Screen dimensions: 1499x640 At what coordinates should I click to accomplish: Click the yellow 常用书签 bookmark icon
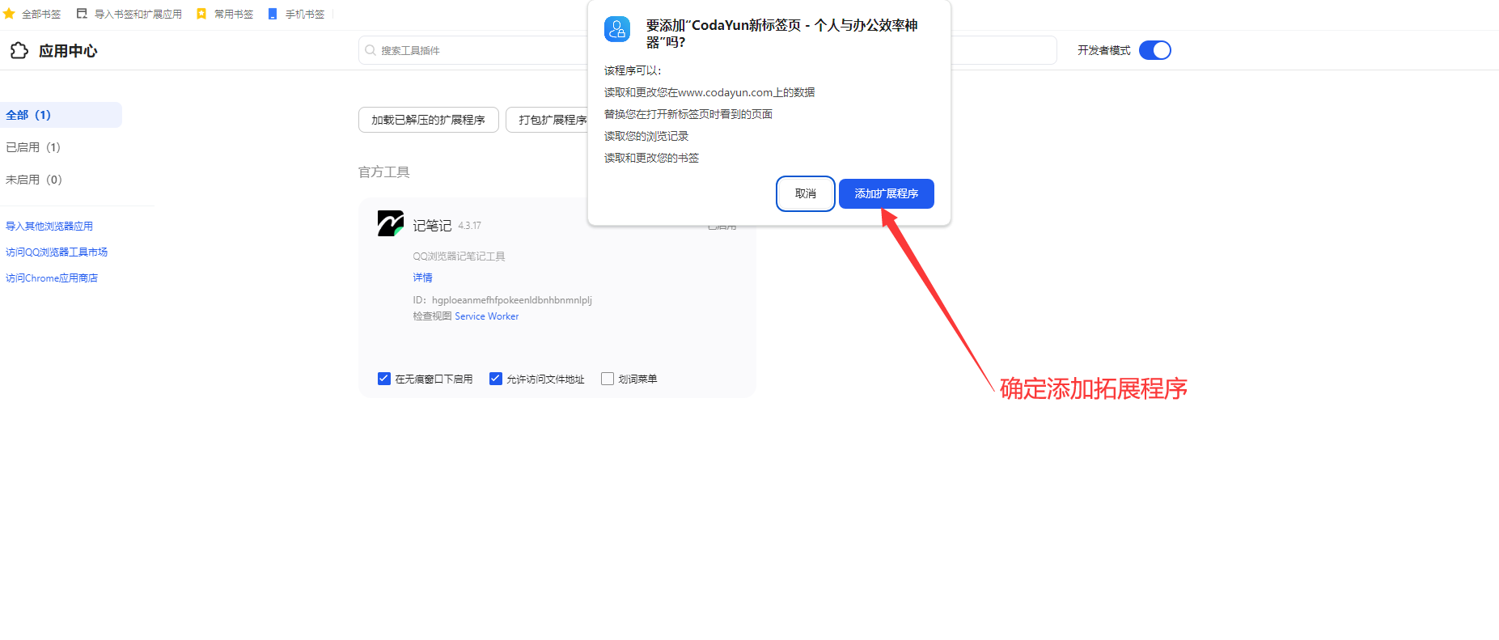pyautogui.click(x=201, y=14)
